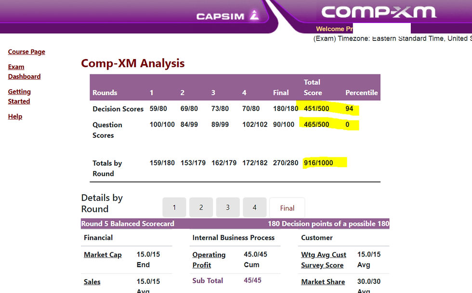This screenshot has width=472, height=293.
Task: Go to Exam Dashboard link
Action: point(24,72)
